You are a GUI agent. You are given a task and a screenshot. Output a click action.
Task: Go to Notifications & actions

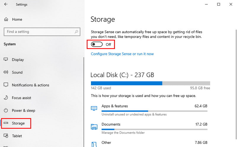click(31, 85)
